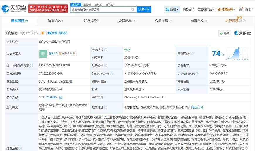This screenshot has width=255, height=151.
Task: Click the Tianyancha logo
Action: pos(14,8)
